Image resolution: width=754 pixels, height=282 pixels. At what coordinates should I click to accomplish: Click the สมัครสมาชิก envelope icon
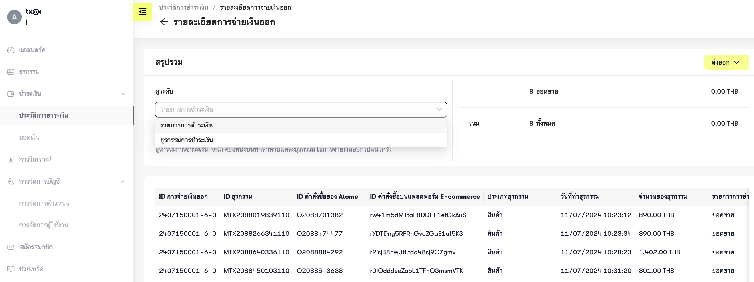(x=11, y=247)
